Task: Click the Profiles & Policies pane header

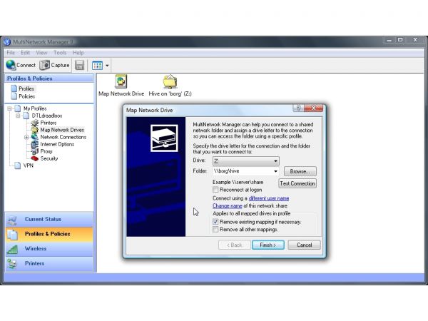Action: tap(49, 78)
